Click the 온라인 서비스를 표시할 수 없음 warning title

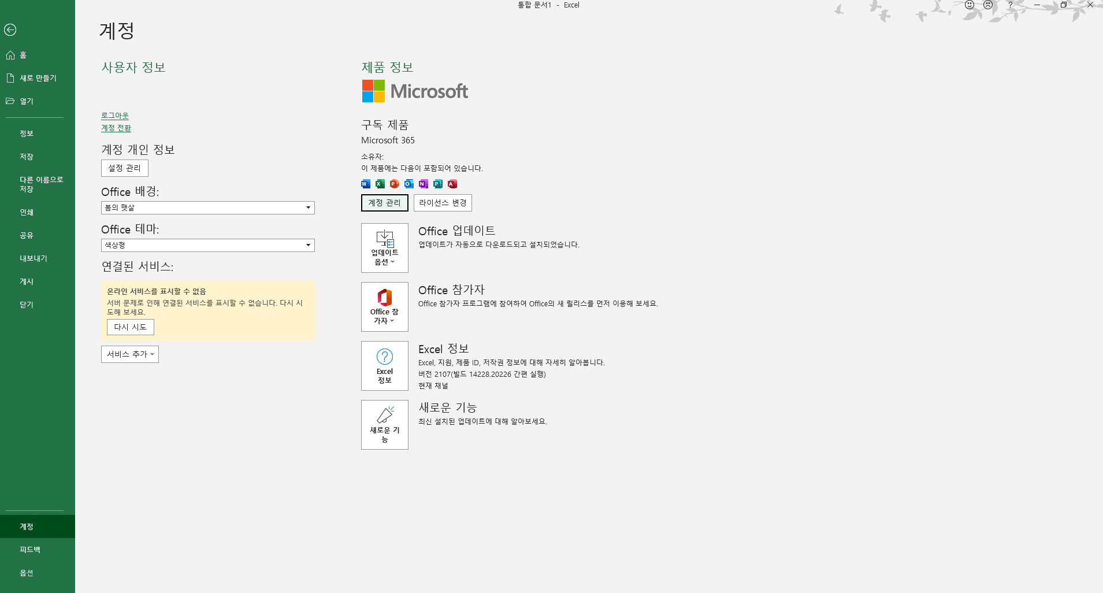(x=157, y=291)
